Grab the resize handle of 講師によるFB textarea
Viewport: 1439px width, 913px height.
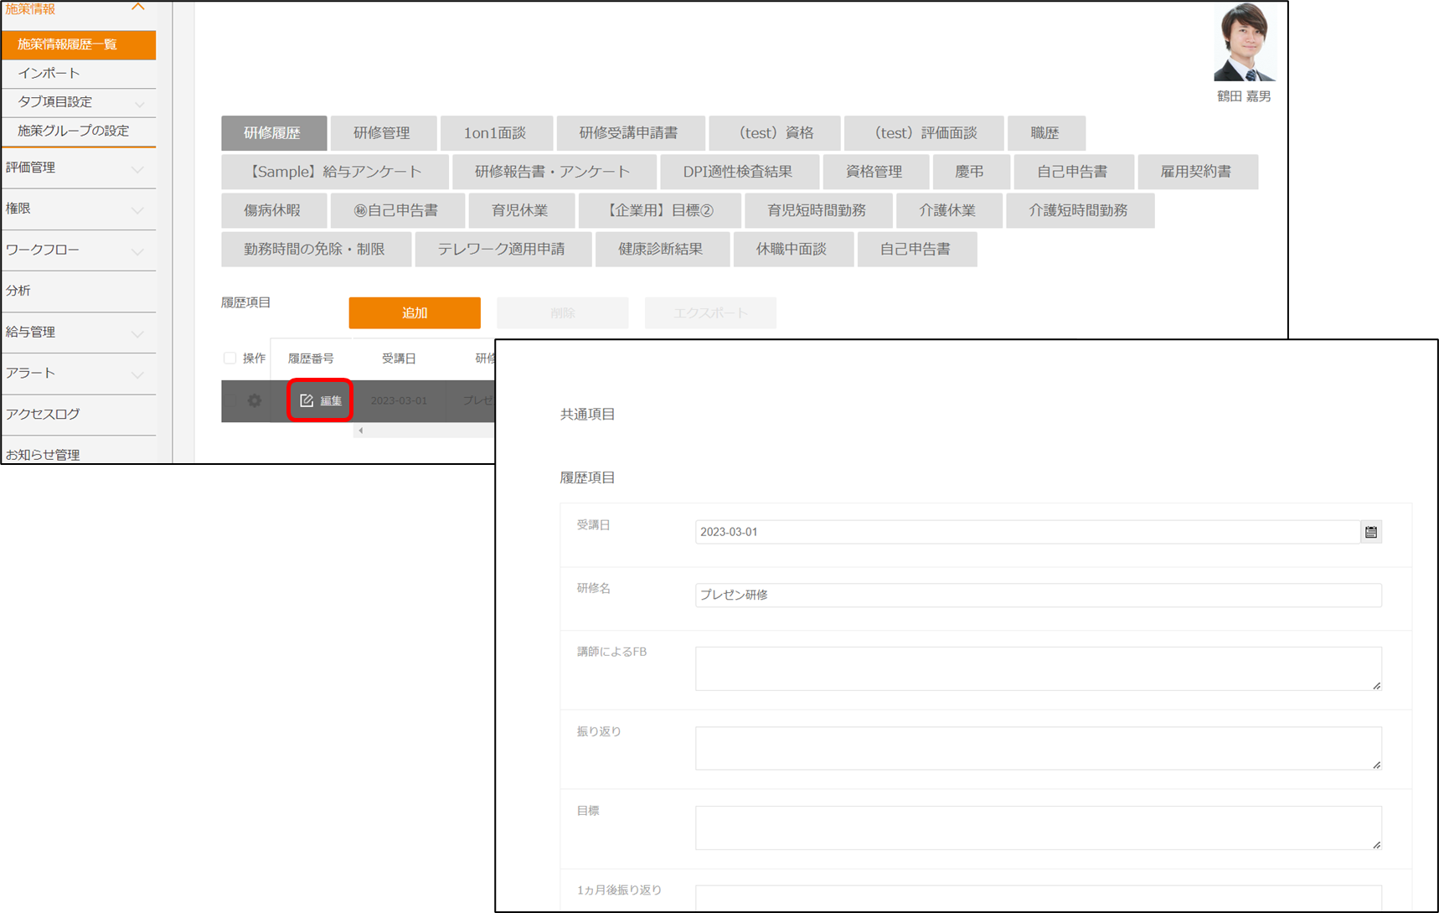1376,685
